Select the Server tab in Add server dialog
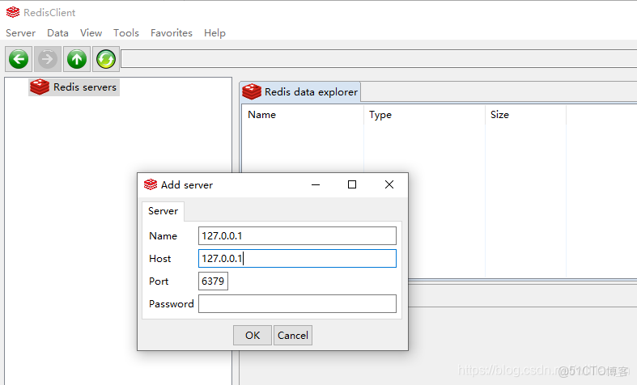The height and width of the screenshot is (385, 637). click(163, 211)
